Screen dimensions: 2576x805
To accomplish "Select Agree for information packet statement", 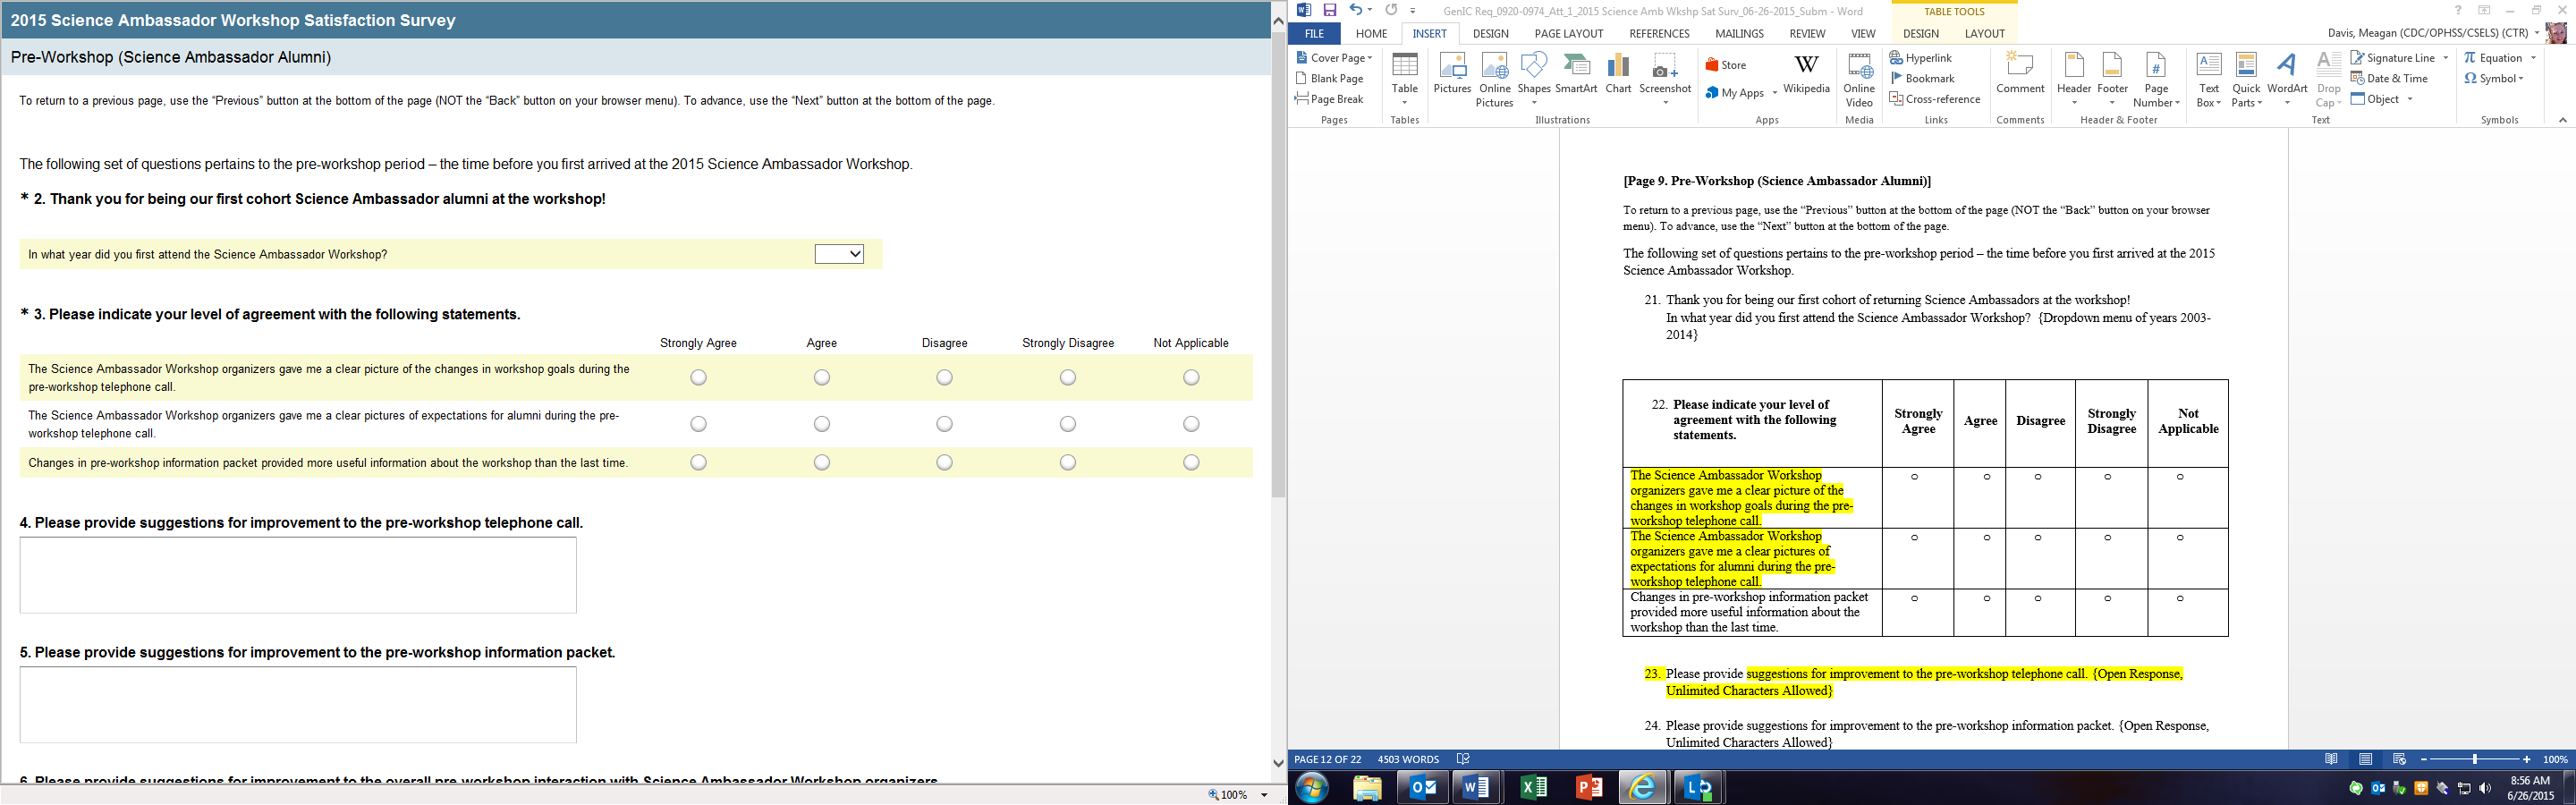I will point(821,462).
